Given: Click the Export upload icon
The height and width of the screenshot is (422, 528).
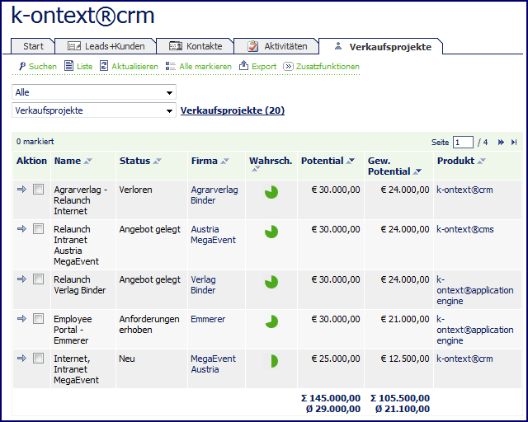Looking at the screenshot, I should (x=243, y=65).
